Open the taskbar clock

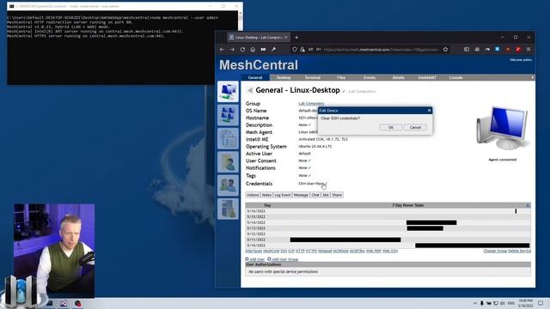click(525, 303)
